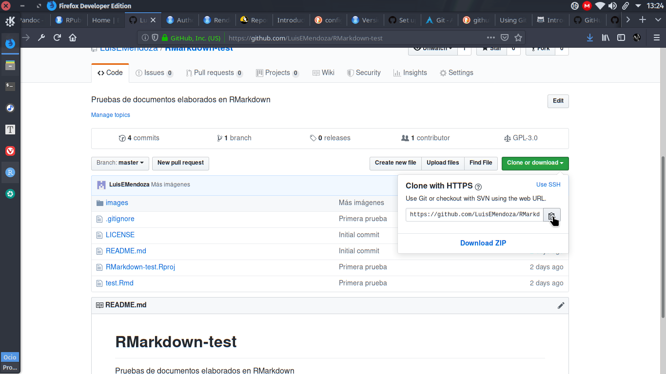
Task: Open the music player icon in the dock
Action: tap(10, 108)
